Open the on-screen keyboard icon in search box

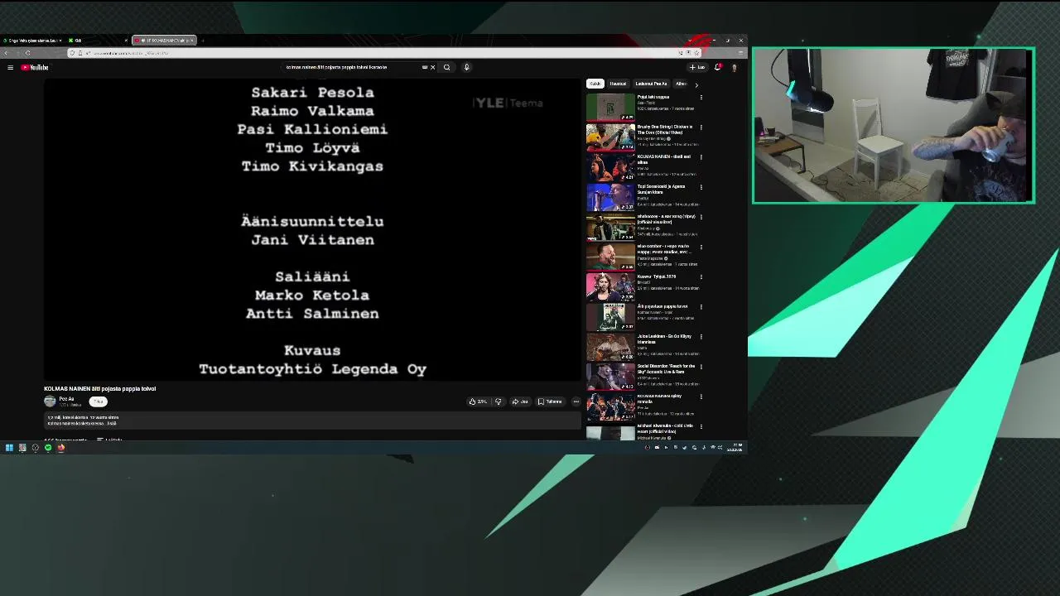pos(425,67)
